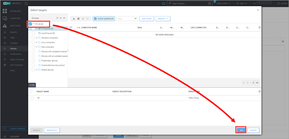289x139 pixels.
Task: Open Status Overview in the sidebar
Action: 17,60
